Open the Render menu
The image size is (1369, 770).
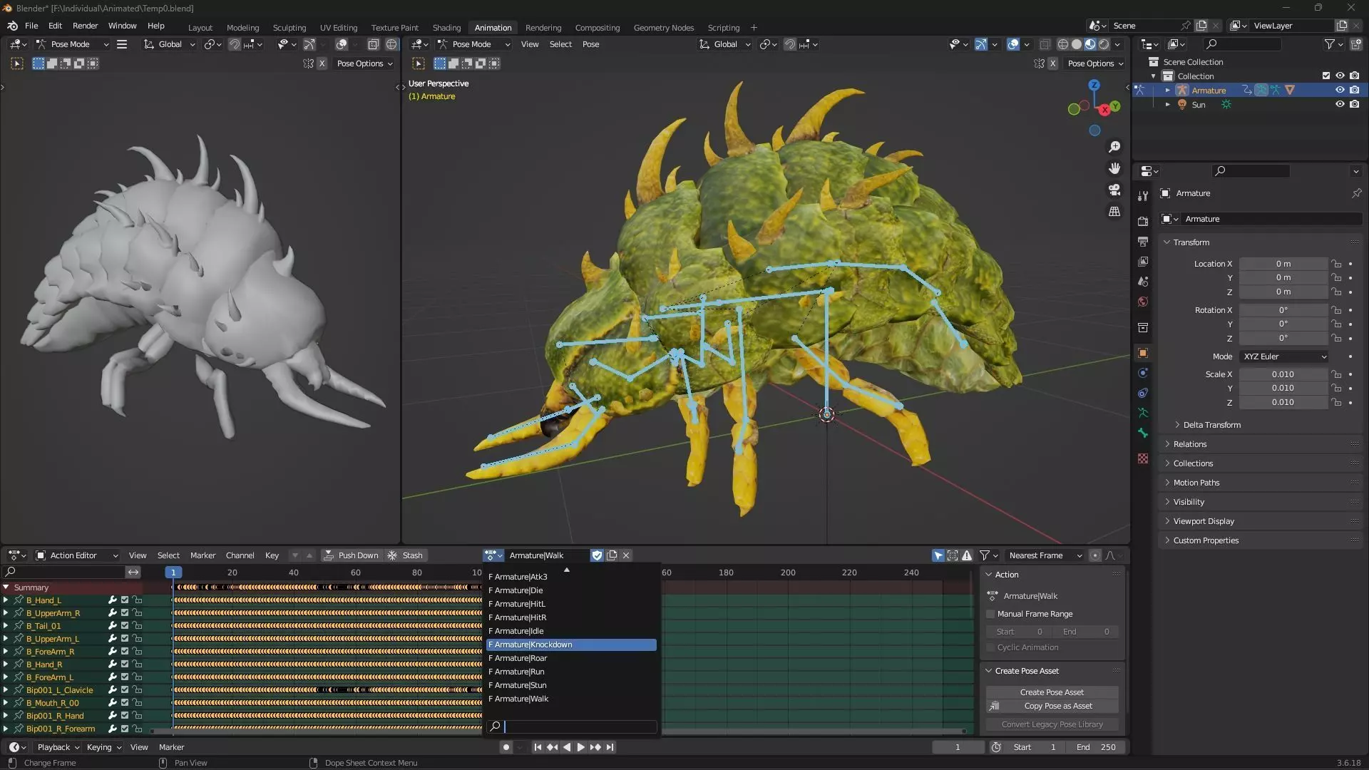[85, 26]
